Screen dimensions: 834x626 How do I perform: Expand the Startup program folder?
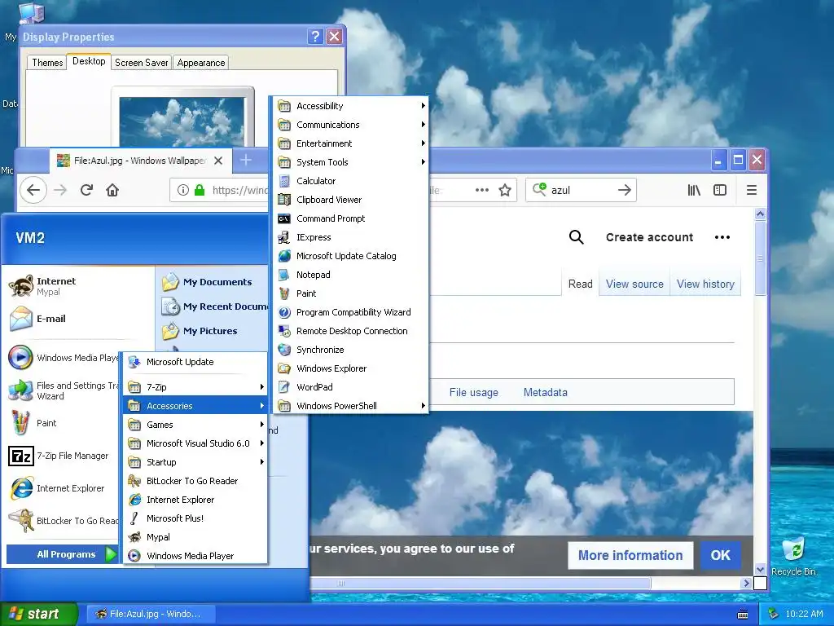pos(195,462)
